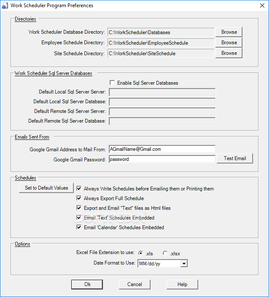Click the 'Directories' group heading

pos(25,19)
